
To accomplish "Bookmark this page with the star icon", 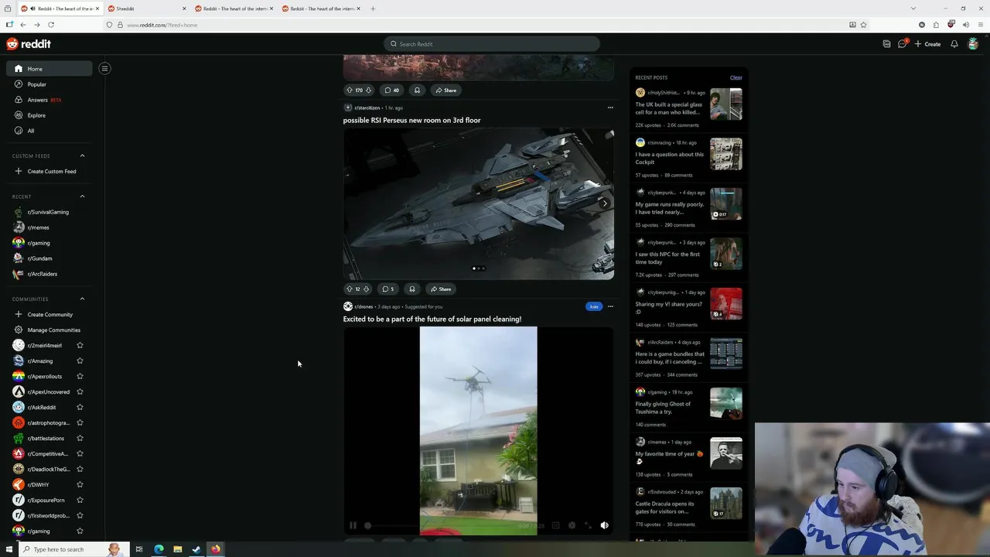I will tap(863, 25).
